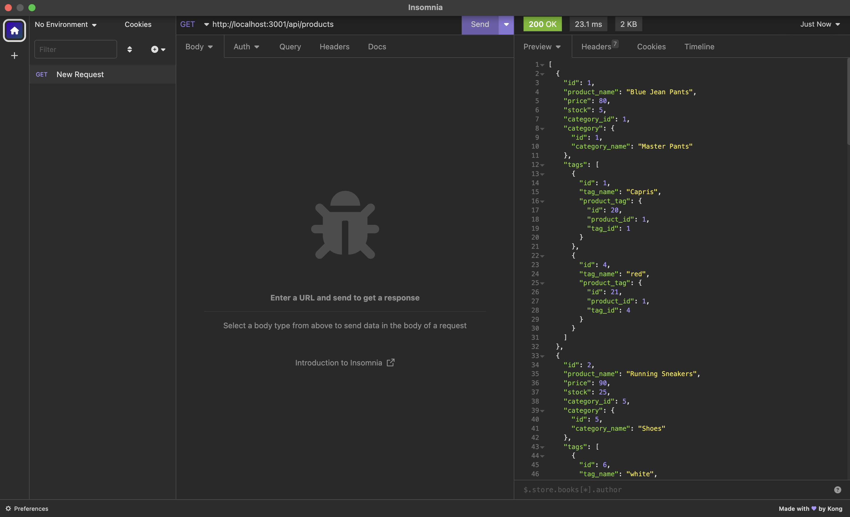Click the plus icon in the left sidebar
This screenshot has height=517, width=850.
[x=14, y=56]
